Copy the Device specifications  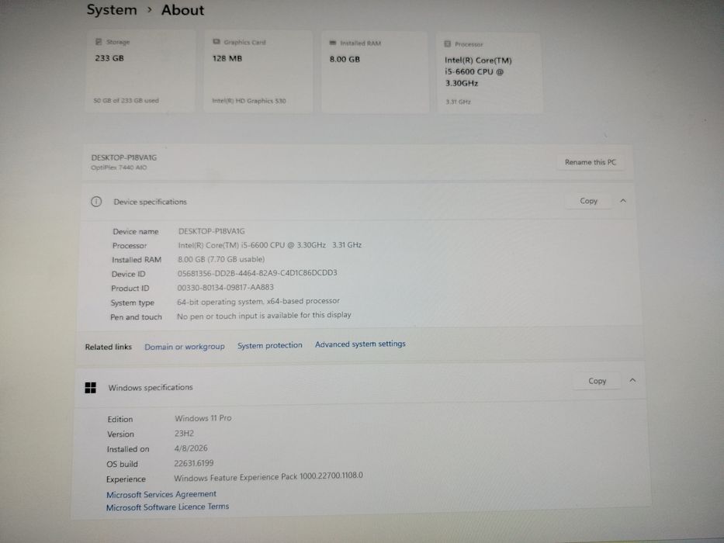[x=589, y=201]
